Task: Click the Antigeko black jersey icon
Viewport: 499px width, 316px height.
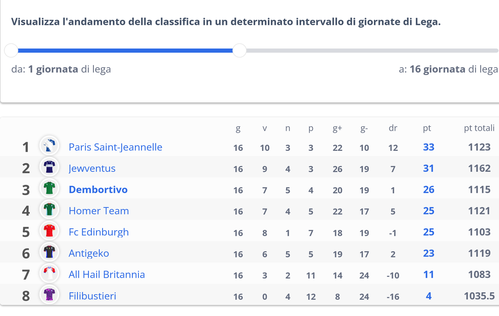Action: 49,253
